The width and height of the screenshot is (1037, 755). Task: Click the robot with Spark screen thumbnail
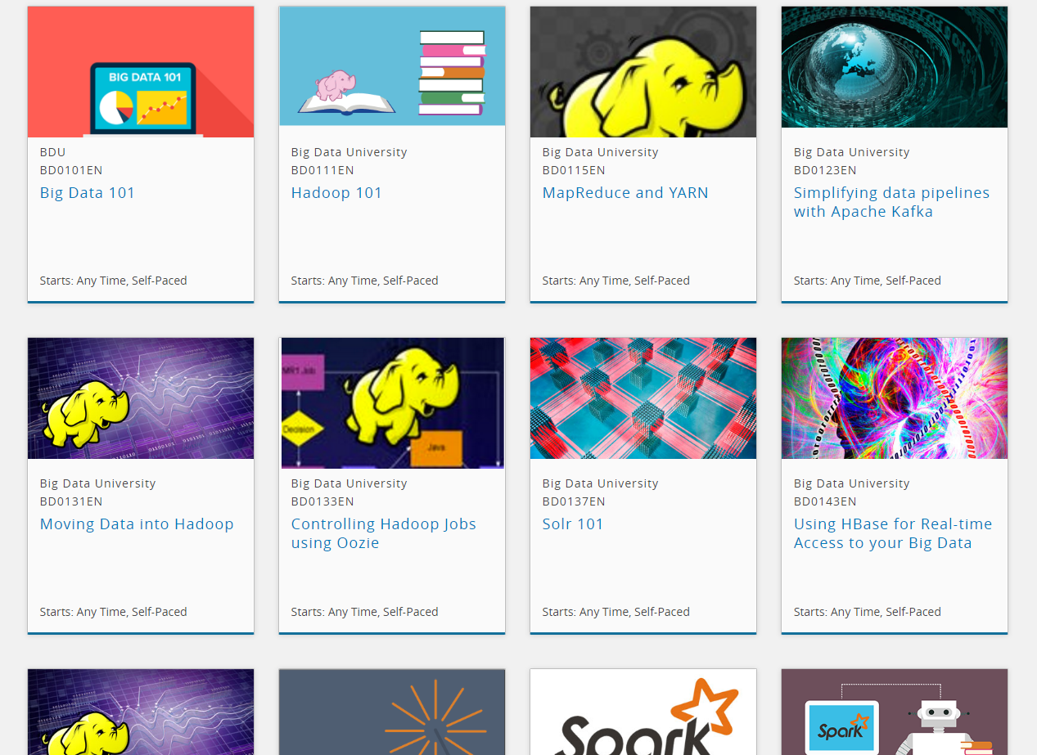point(895,712)
